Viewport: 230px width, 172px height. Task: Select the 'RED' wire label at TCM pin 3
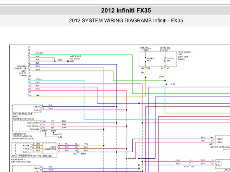[38, 151]
